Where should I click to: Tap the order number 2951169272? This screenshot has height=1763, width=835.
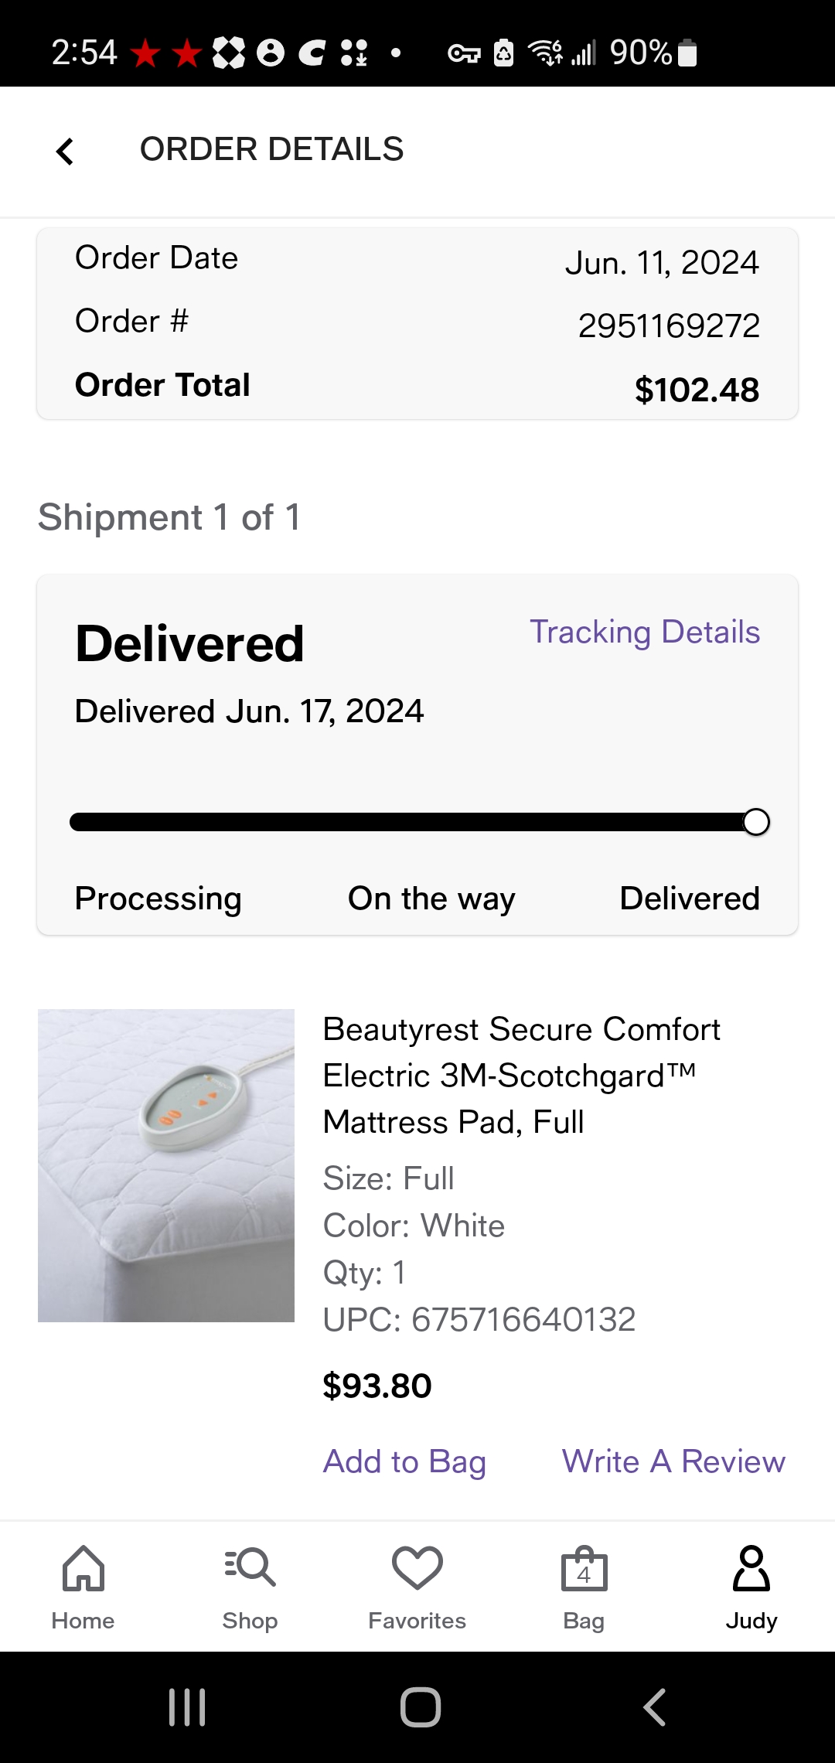pyautogui.click(x=669, y=326)
